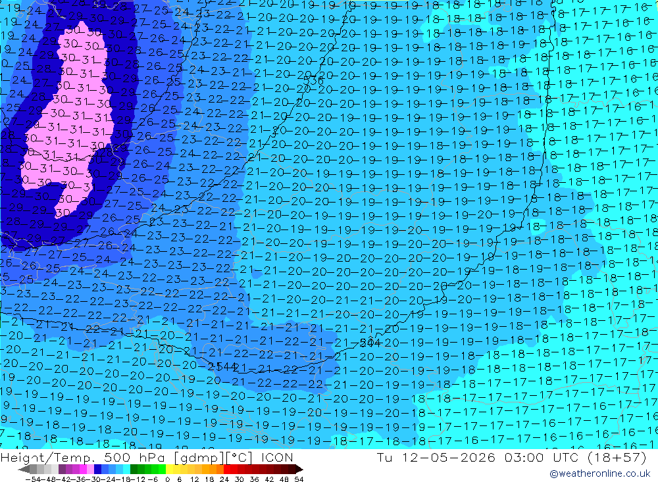Click the 'ICON' model name in title
Viewport: 658px width, 482px height.
(277, 457)
